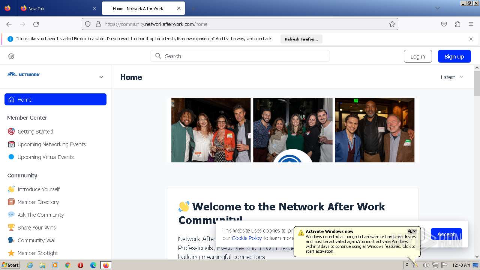Screen dimensions: 480x270
Task: Click the Firefox back arrow
Action: [x=9, y=24]
